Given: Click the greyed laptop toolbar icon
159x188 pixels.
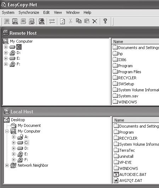Looking at the screenshot, I should point(23,21).
